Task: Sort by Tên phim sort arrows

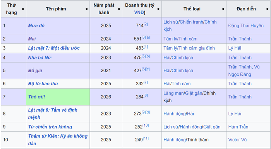Action: [87, 9]
